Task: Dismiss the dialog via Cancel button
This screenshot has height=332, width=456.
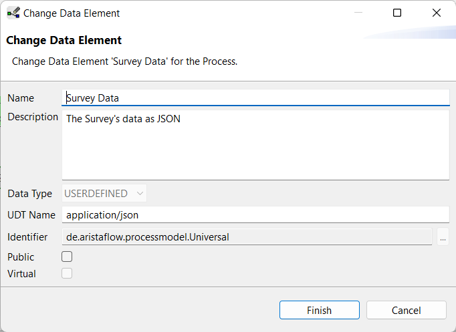Action: [407, 310]
